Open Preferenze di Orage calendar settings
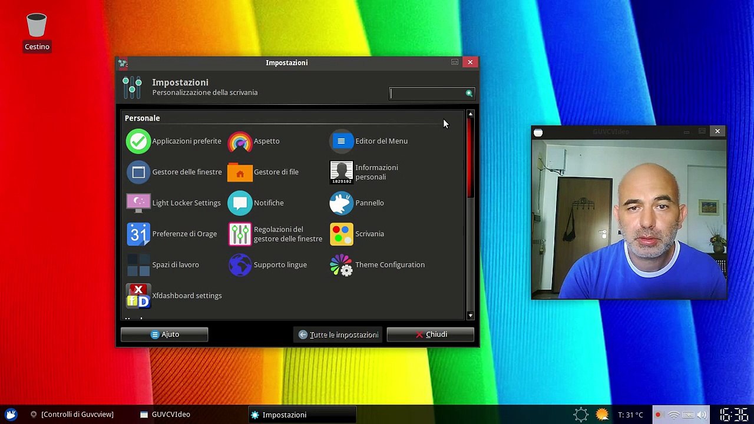Viewport: 754px width, 424px height. click(171, 234)
